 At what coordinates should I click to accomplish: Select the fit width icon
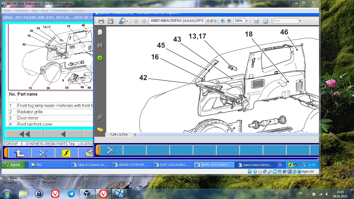pyautogui.click(x=256, y=21)
